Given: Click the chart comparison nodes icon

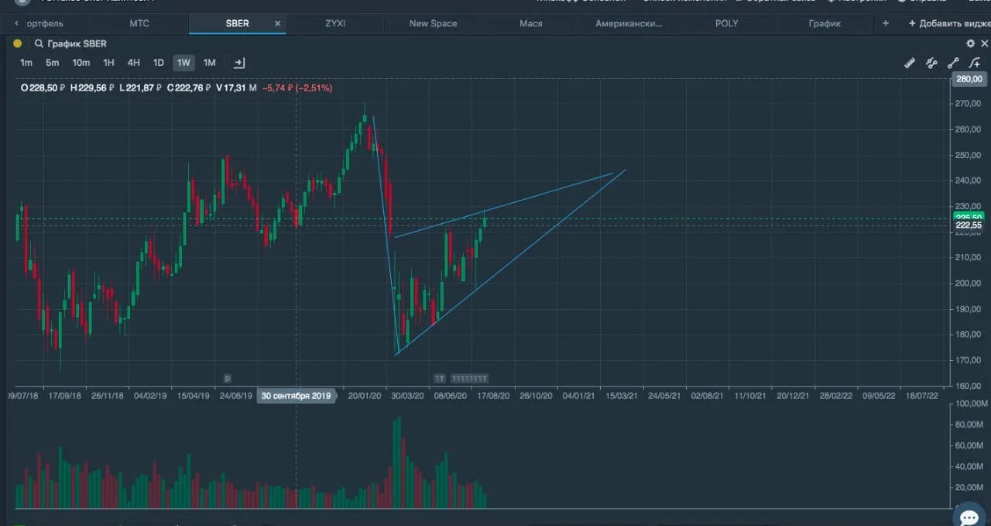Looking at the screenshot, I should (x=931, y=64).
